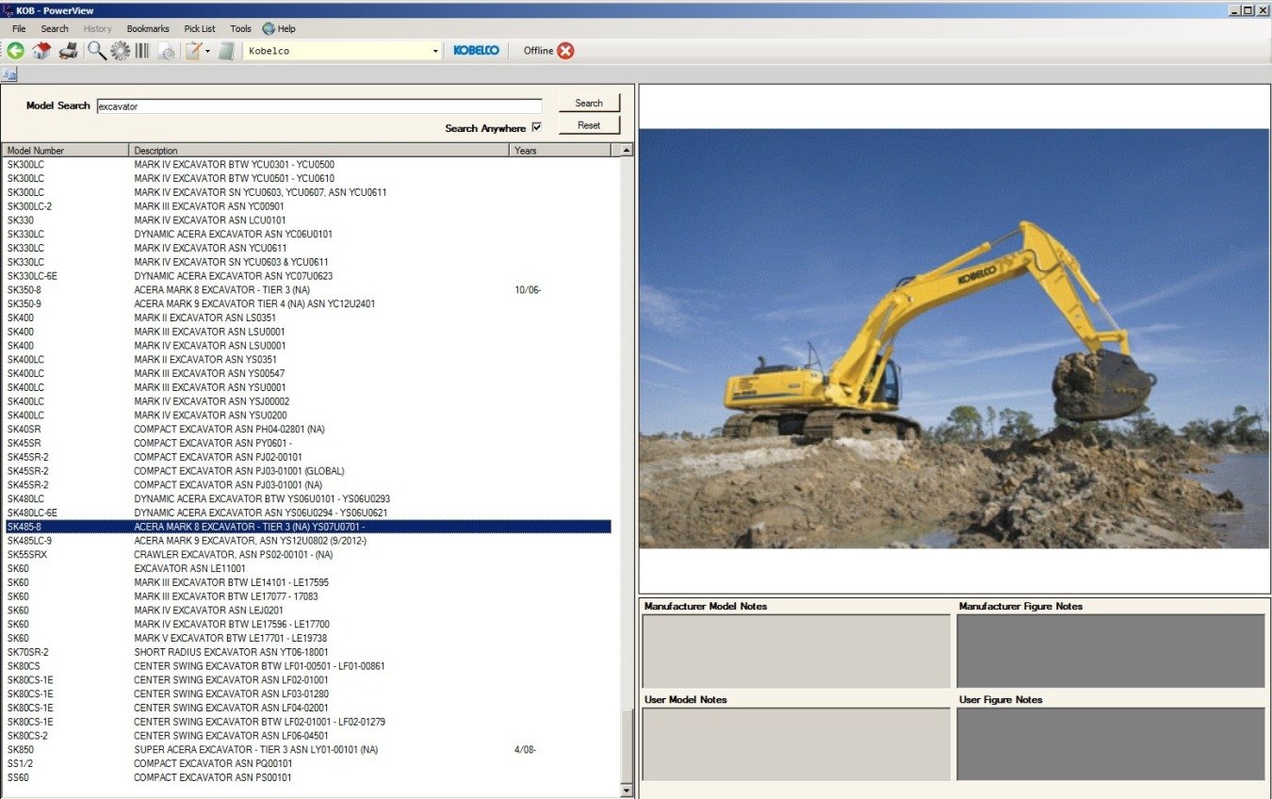Open the Tools menu

click(x=241, y=28)
